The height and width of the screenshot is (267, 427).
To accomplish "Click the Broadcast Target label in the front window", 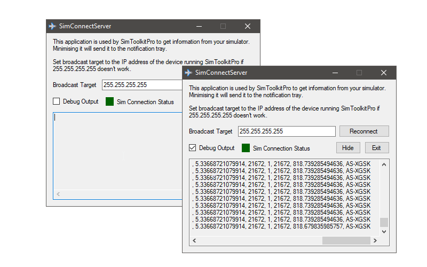I will (210, 131).
